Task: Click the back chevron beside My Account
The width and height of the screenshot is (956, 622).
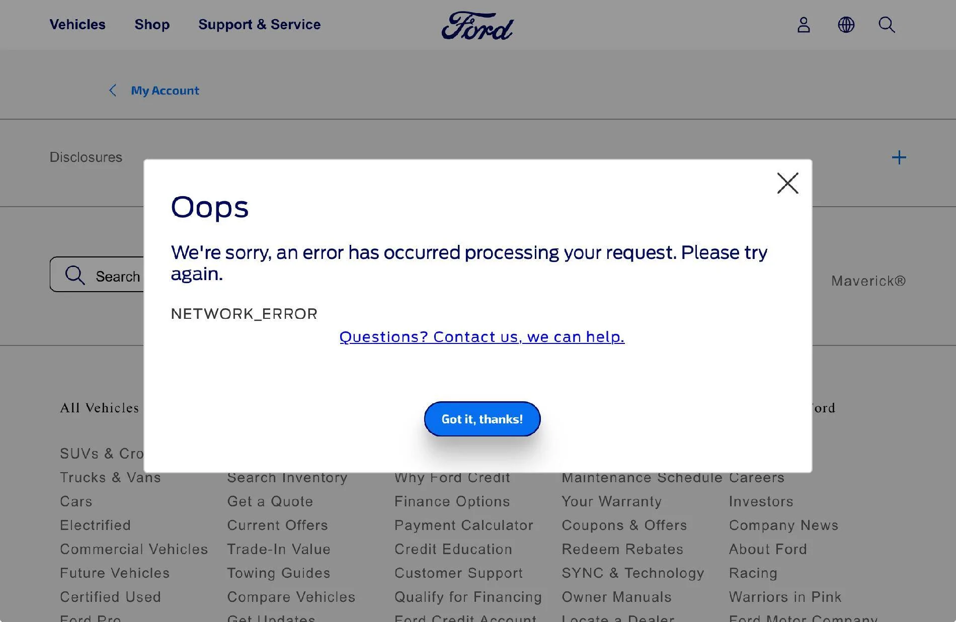Action: click(113, 91)
